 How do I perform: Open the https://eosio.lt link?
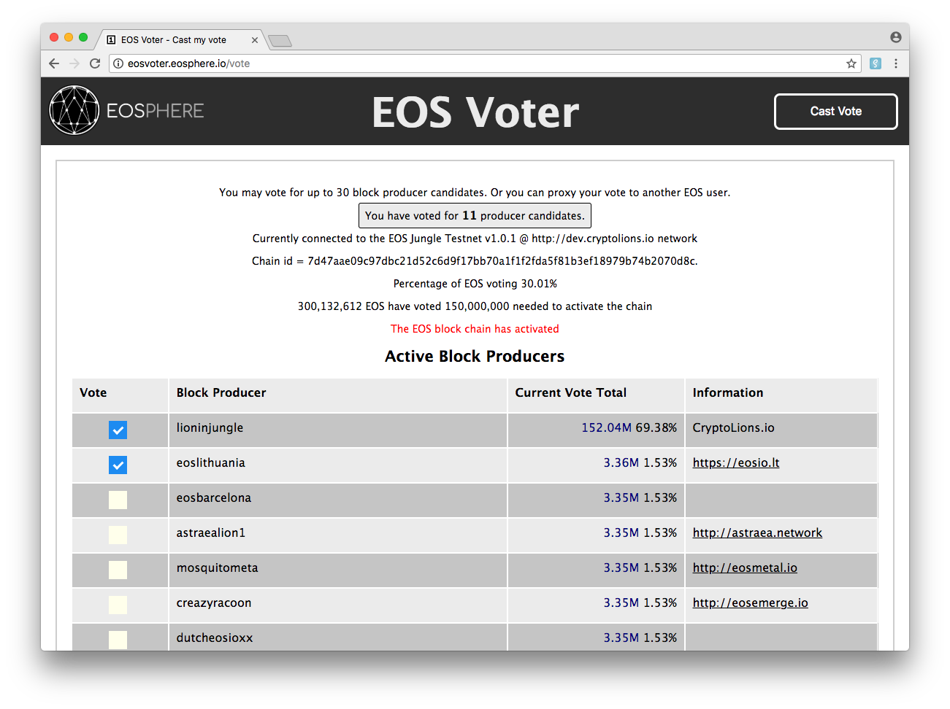(736, 462)
